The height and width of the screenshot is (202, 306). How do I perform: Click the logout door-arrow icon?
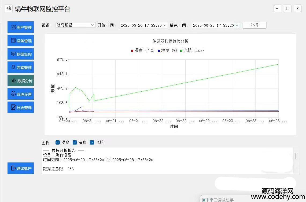[13, 168]
